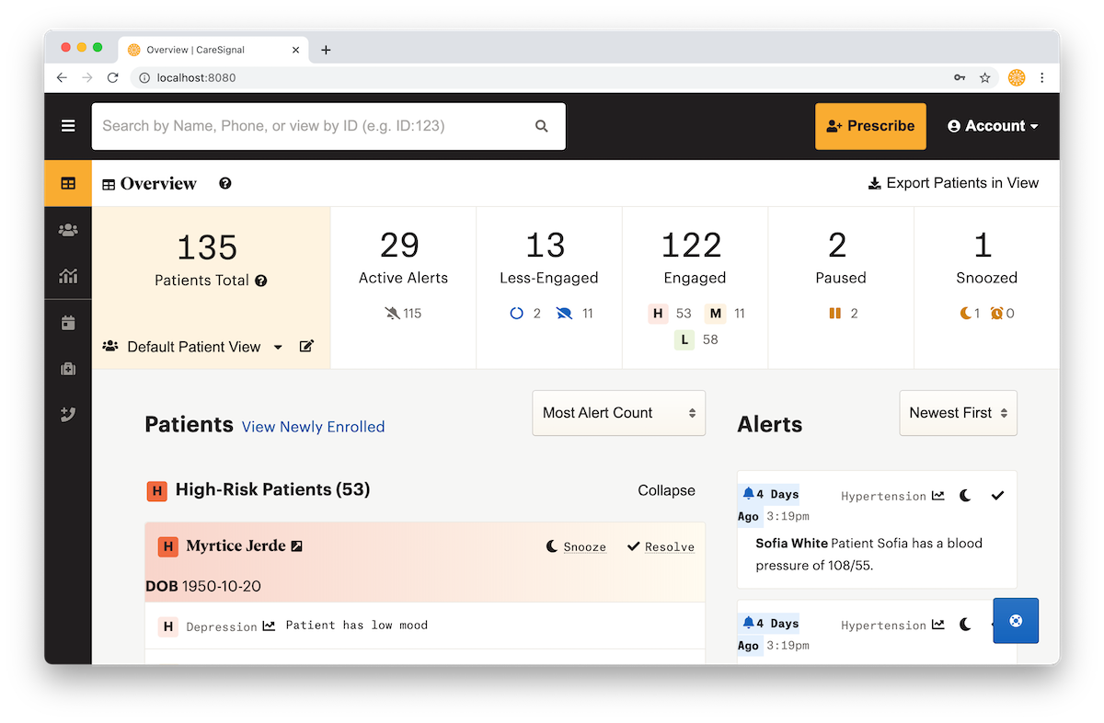The image size is (1104, 723).
Task: Open the Depression chart icon
Action: coord(269,625)
